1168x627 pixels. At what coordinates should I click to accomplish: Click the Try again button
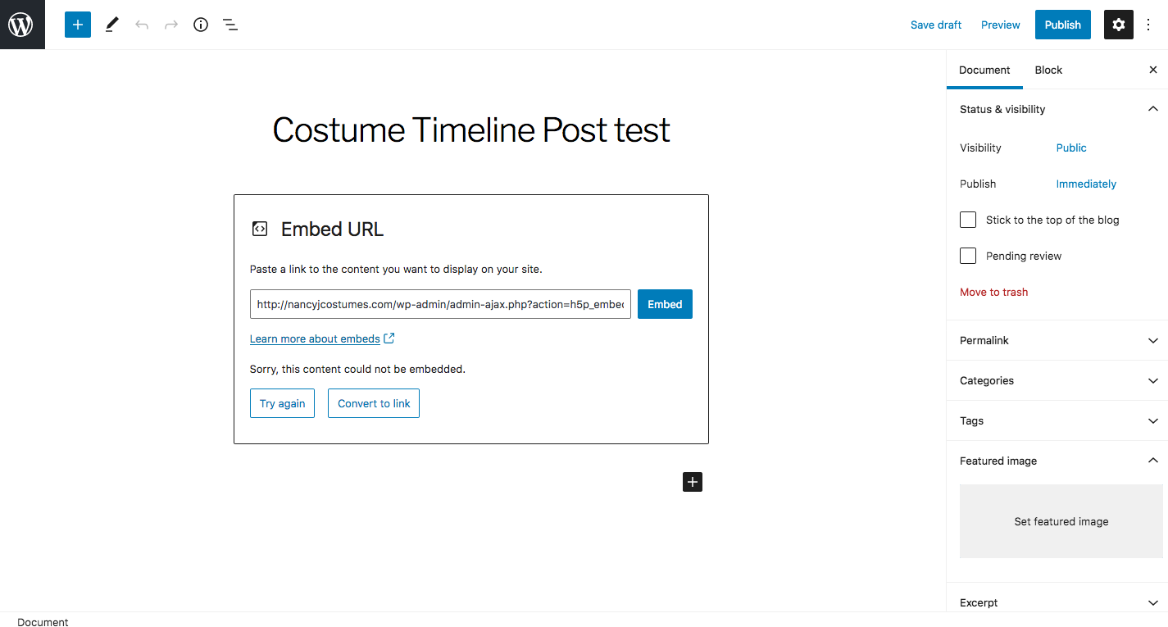click(282, 403)
